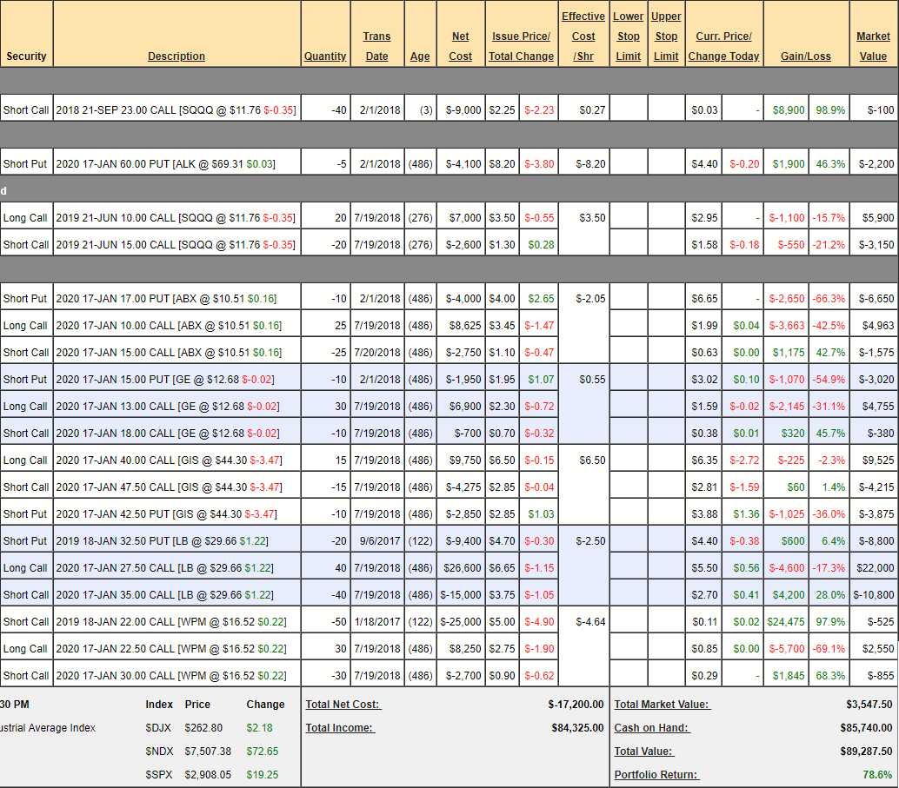899x788 pixels.
Task: Select the Cash on Hand label
Action: coord(652,728)
